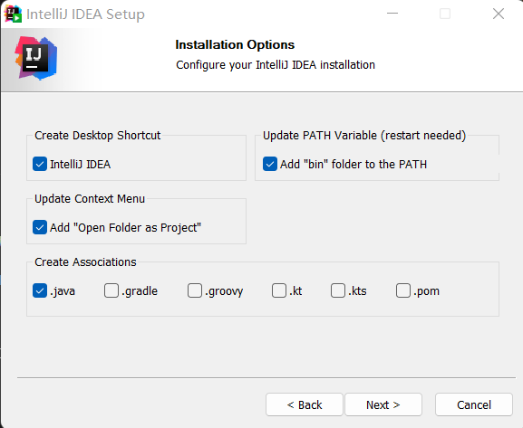Click the Update PATH Variable group label

coord(364,136)
